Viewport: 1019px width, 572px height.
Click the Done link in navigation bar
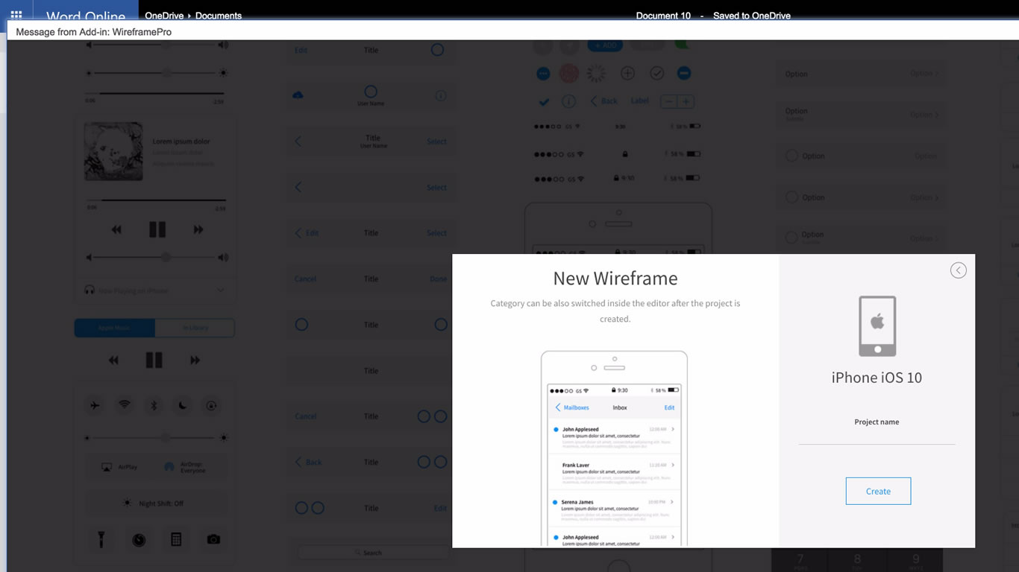coord(439,279)
